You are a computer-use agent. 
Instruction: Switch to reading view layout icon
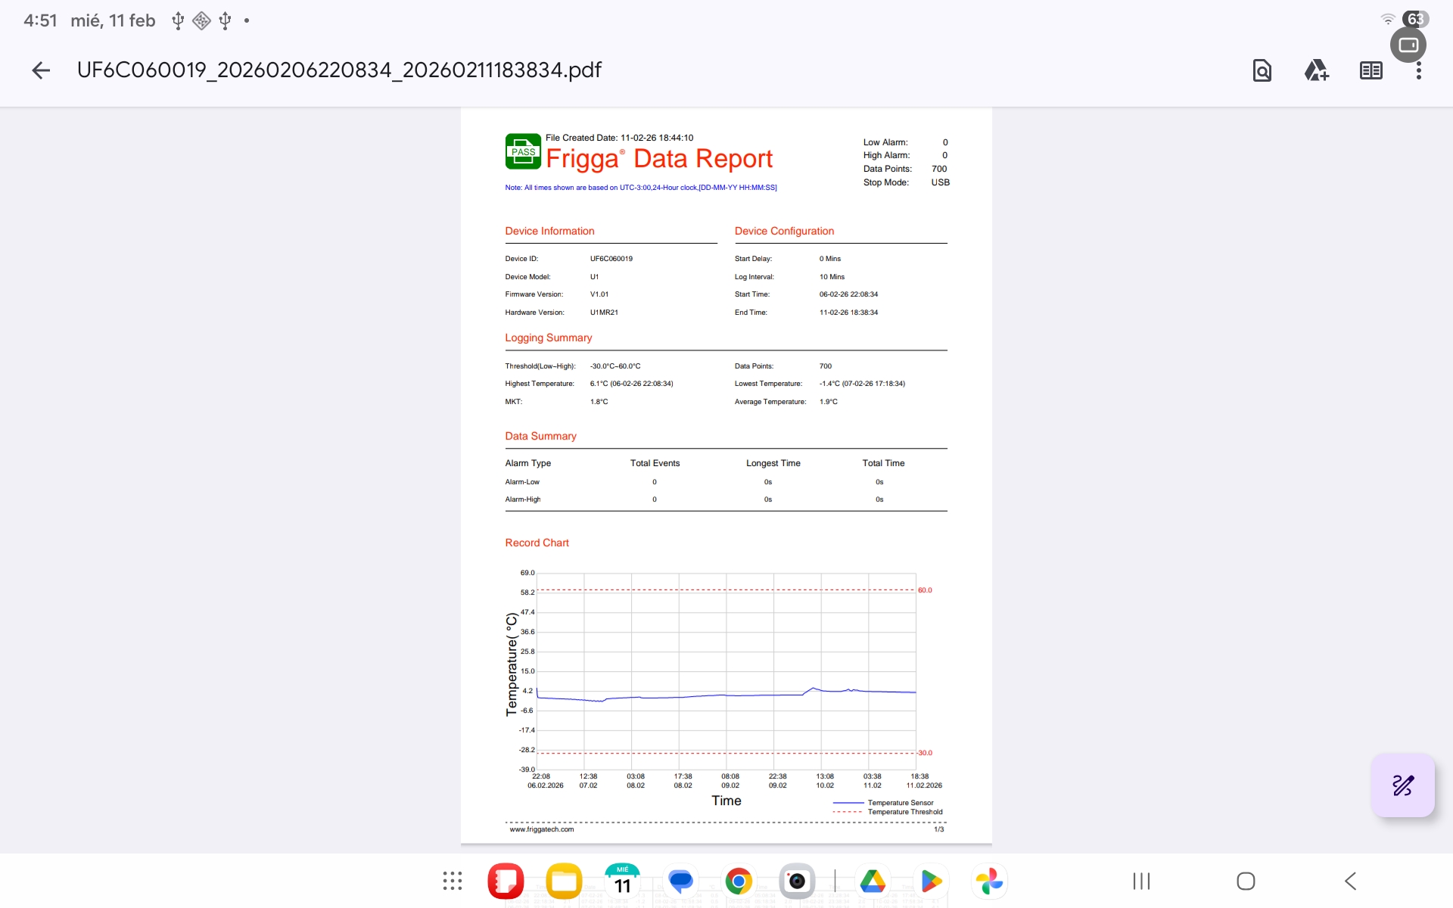pyautogui.click(x=1371, y=70)
